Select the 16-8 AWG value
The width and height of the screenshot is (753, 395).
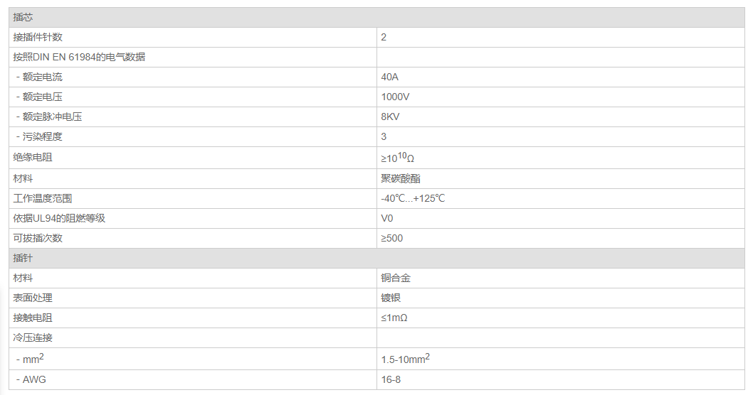pos(391,379)
